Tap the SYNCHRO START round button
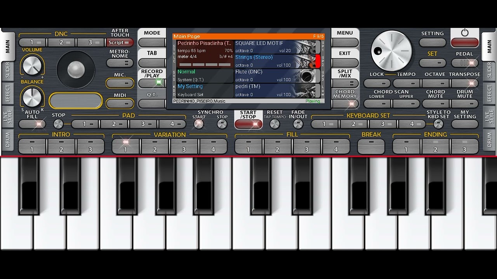Viewport: 497px width, 279px height. click(x=199, y=124)
